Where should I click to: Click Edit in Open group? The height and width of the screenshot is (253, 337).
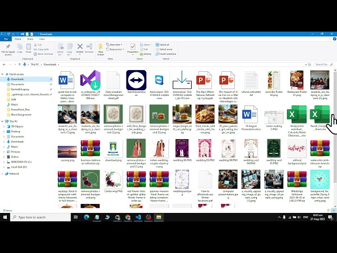click(144, 49)
